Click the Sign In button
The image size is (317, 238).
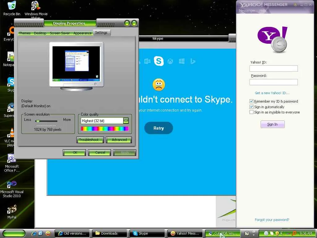click(x=272, y=124)
